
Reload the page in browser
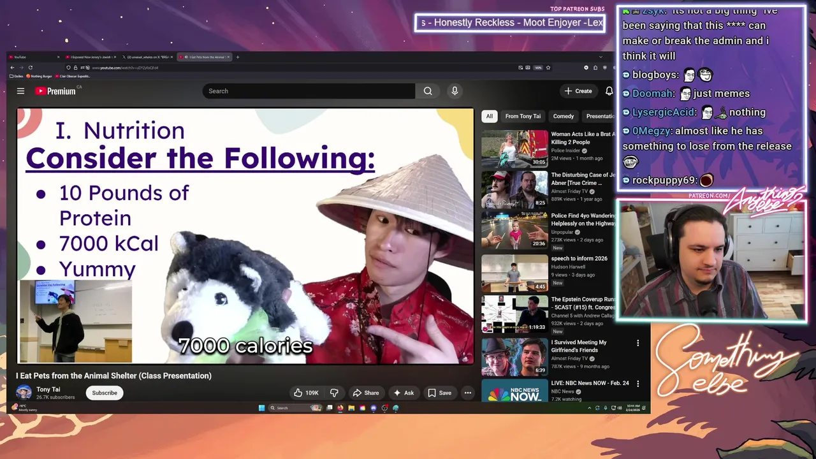point(30,68)
